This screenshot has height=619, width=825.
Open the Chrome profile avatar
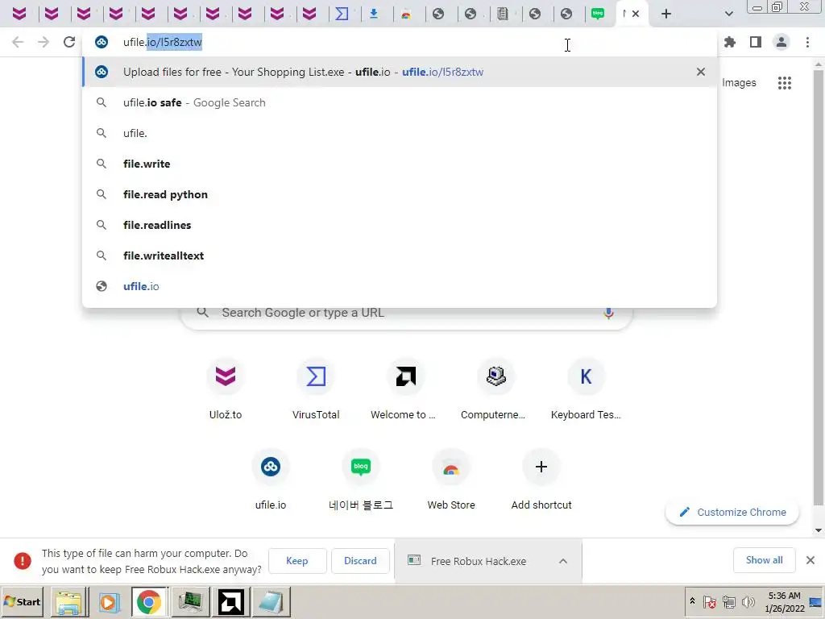coord(781,42)
